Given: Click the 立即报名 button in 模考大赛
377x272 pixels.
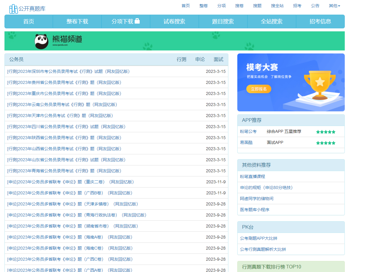Looking at the screenshot, I should (258, 89).
